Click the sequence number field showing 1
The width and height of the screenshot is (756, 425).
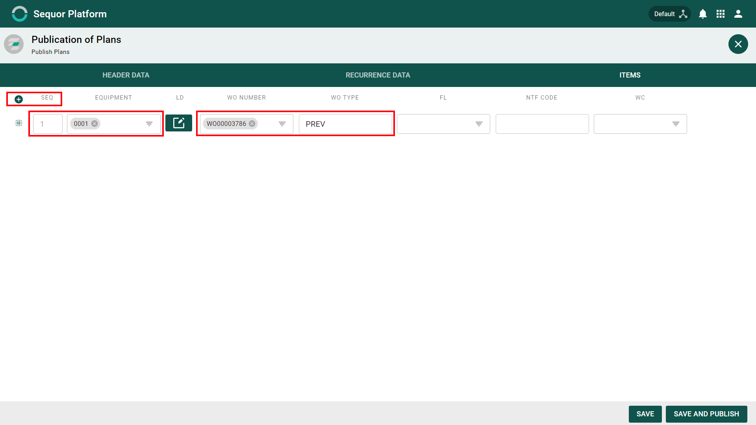click(48, 124)
